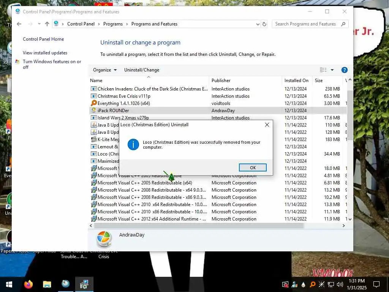
Task: Click the white asterisk tray icon
Action: 321,284
